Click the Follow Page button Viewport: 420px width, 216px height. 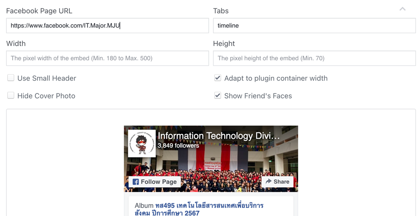point(155,182)
